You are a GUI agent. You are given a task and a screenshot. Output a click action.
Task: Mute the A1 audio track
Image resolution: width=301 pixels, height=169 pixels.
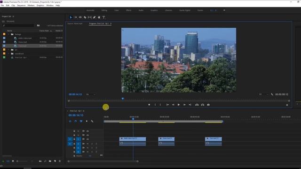[x=88, y=144]
